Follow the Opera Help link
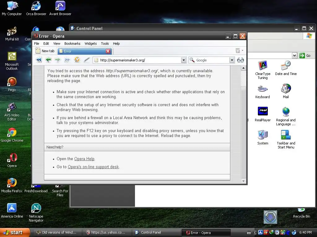Viewport: 317px width, 237px height. click(x=84, y=159)
